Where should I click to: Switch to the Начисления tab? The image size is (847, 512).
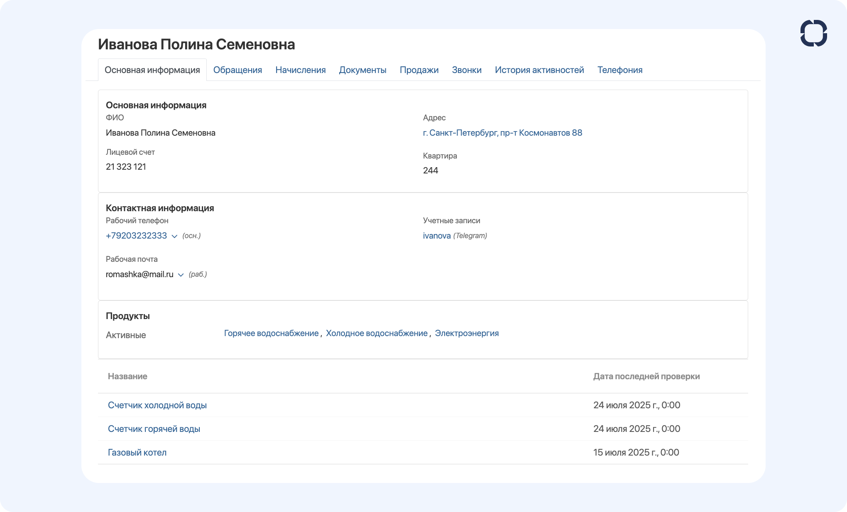300,70
